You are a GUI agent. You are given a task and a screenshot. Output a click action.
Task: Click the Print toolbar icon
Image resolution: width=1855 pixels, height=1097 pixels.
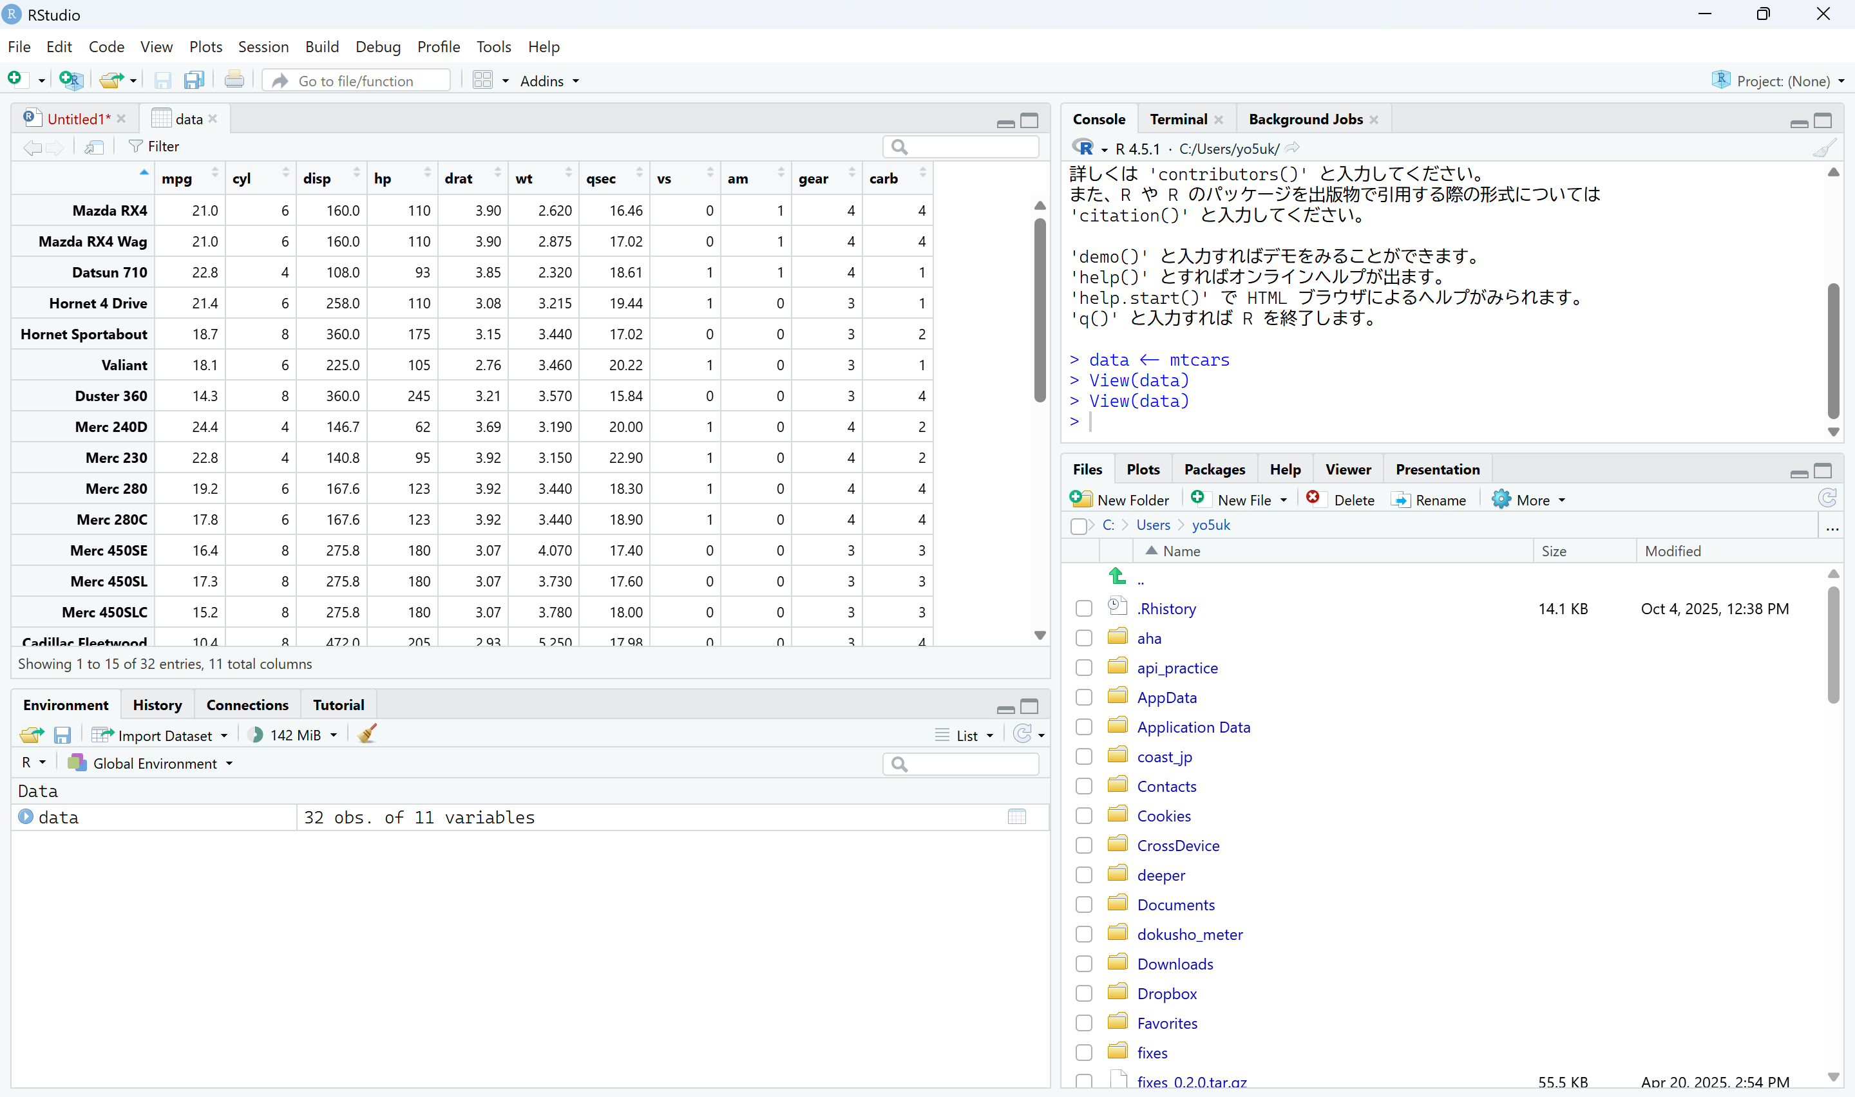[x=234, y=80]
